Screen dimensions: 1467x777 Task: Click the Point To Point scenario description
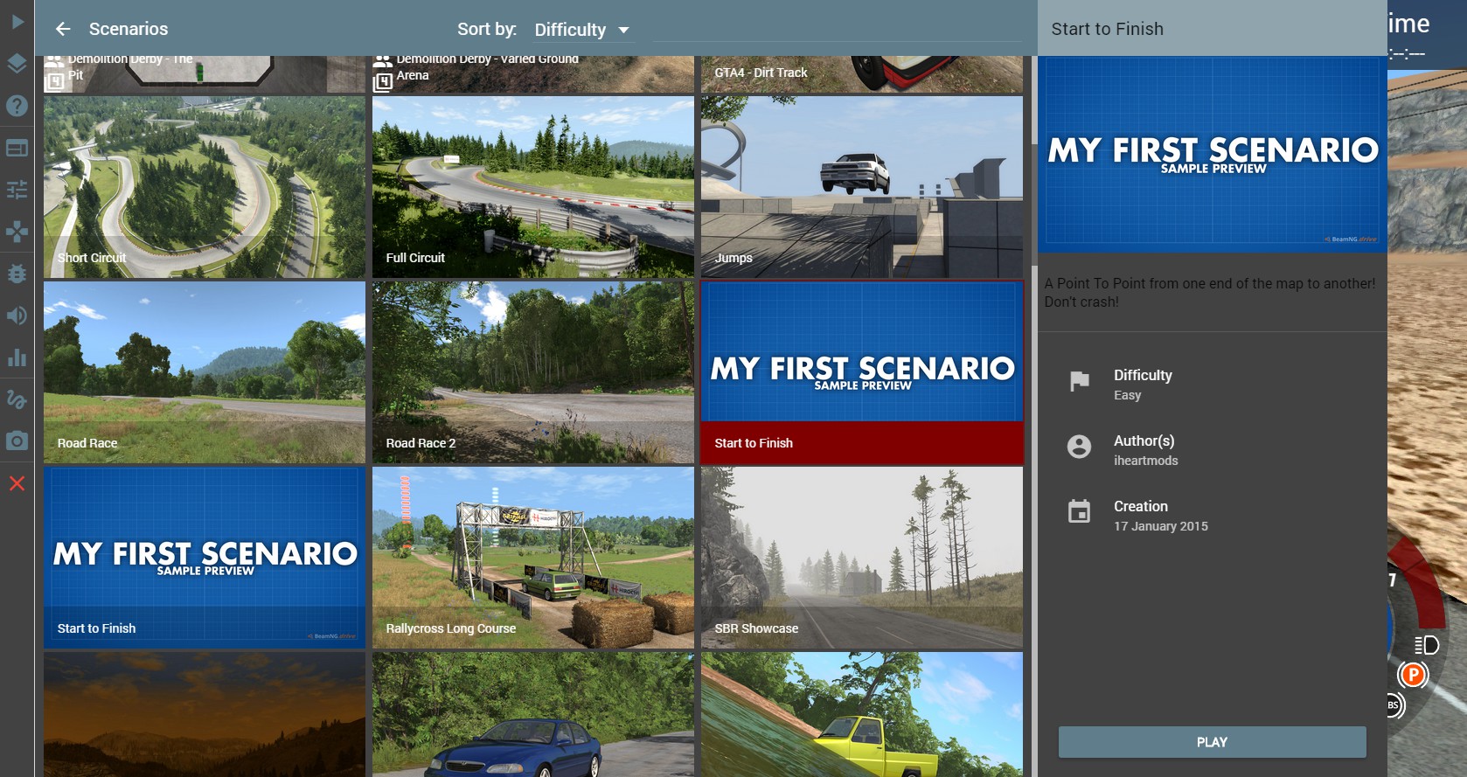coord(1210,293)
